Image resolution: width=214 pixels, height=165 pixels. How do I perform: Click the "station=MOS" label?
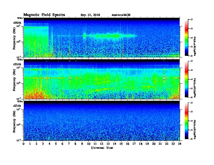click(x=121, y=15)
